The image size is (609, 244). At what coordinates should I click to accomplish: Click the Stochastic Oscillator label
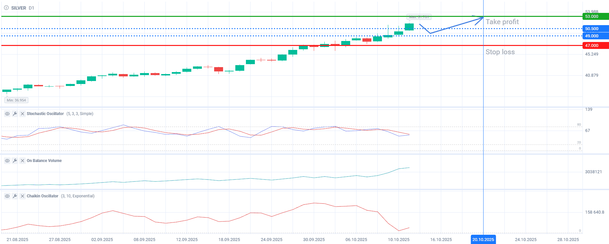[x=45, y=114]
